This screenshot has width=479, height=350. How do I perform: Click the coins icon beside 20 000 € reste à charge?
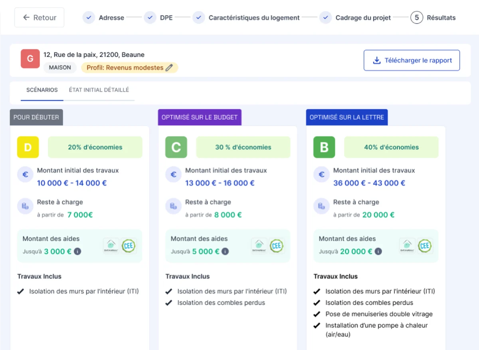pos(321,206)
